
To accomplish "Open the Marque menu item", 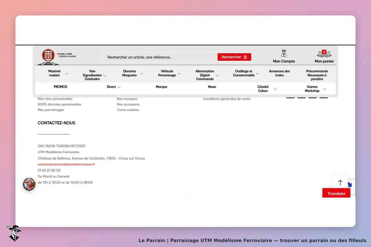I will tap(161, 87).
